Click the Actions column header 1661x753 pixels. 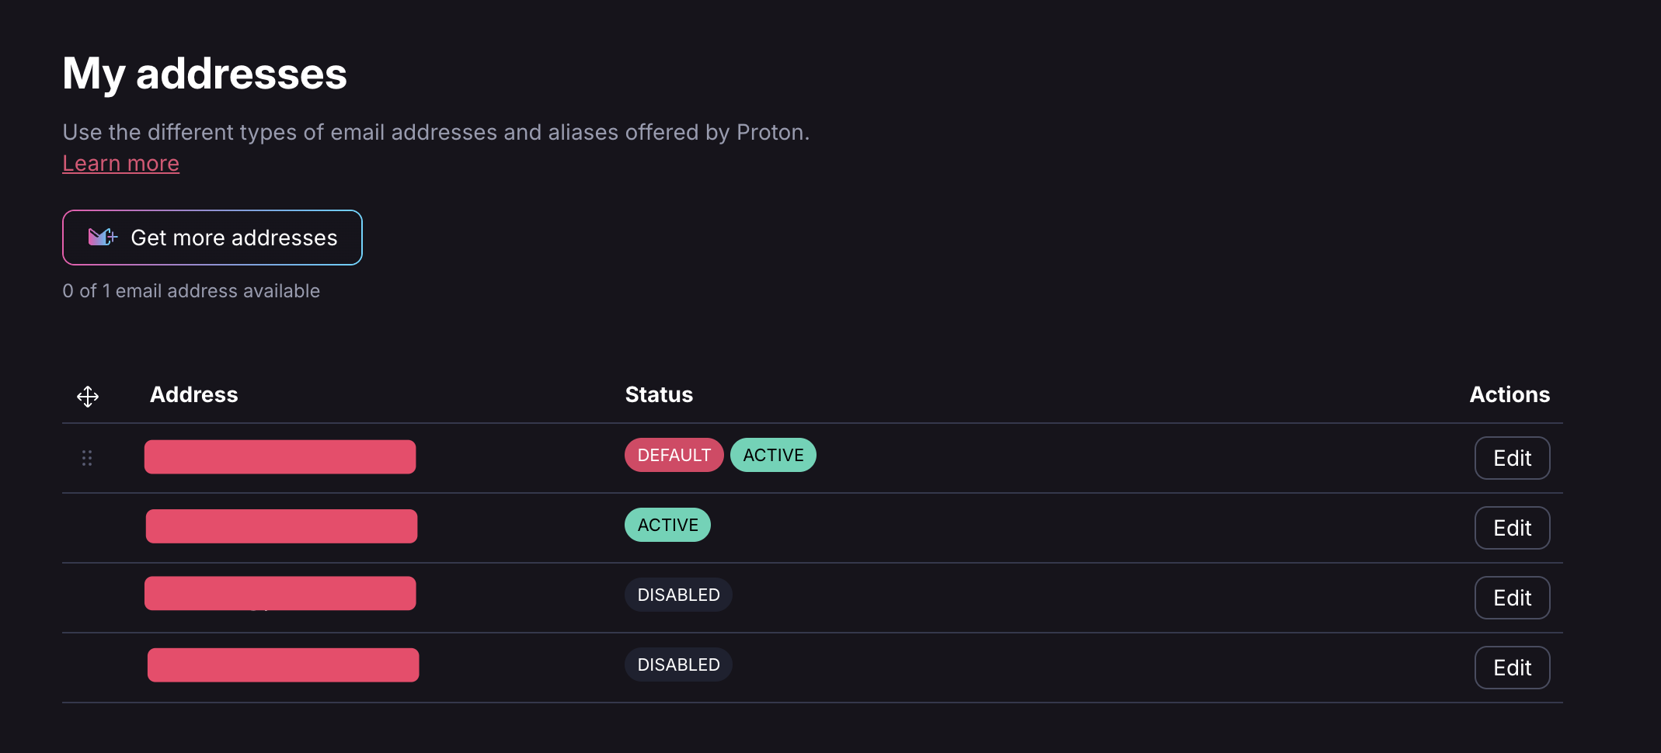[x=1509, y=394]
